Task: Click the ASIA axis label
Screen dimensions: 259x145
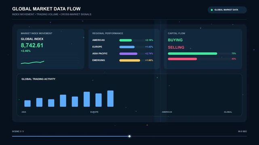Action: 24,112
